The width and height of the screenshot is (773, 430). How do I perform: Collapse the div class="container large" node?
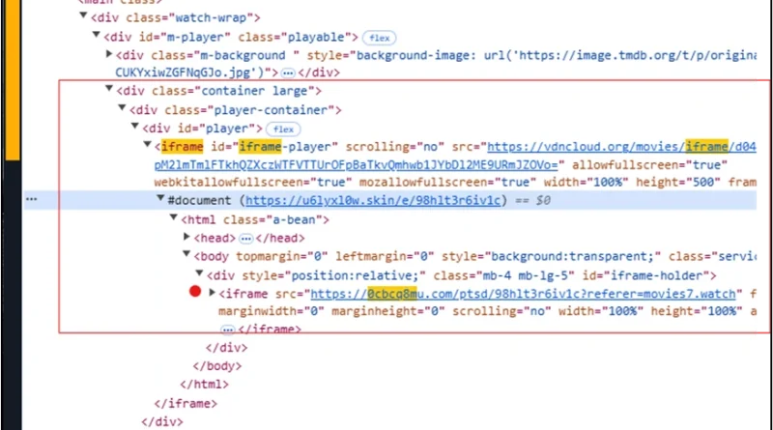(x=109, y=89)
